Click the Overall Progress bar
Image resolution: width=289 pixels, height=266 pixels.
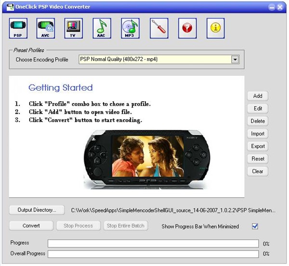[x=153, y=254]
